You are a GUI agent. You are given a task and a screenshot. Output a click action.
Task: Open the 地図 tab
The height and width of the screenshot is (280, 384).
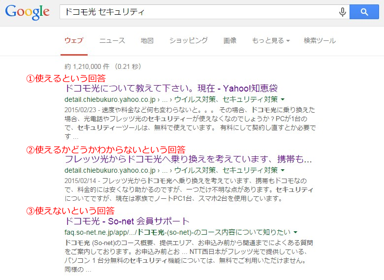147,40
